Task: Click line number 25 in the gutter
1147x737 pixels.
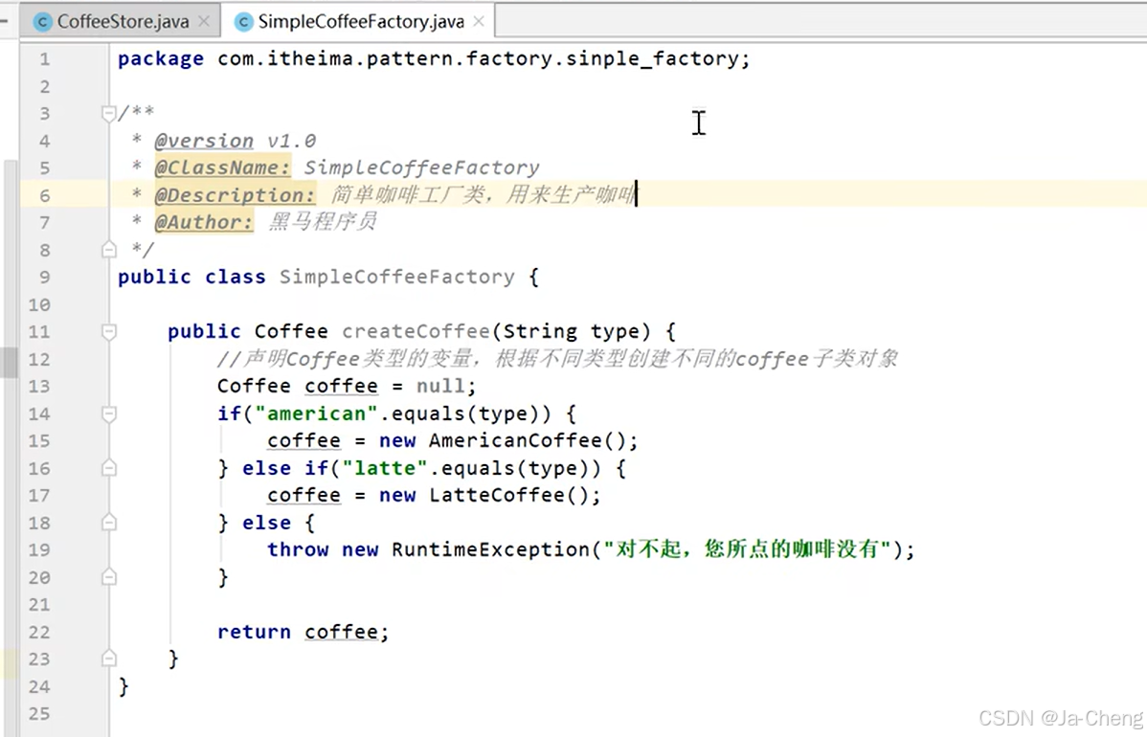Action: 39,714
